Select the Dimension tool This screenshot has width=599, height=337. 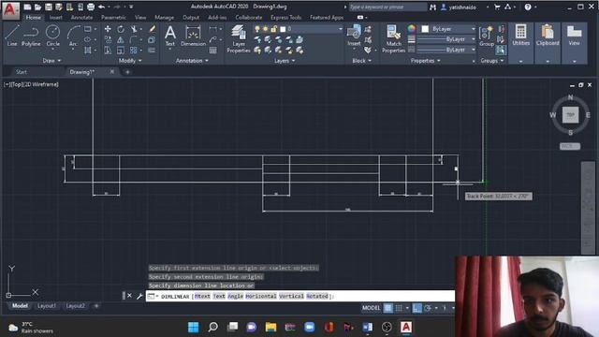(193, 36)
